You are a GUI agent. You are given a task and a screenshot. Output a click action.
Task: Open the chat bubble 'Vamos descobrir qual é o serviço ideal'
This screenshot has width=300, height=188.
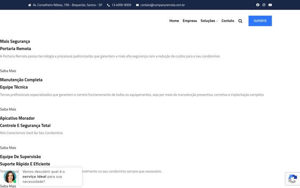click(50, 177)
